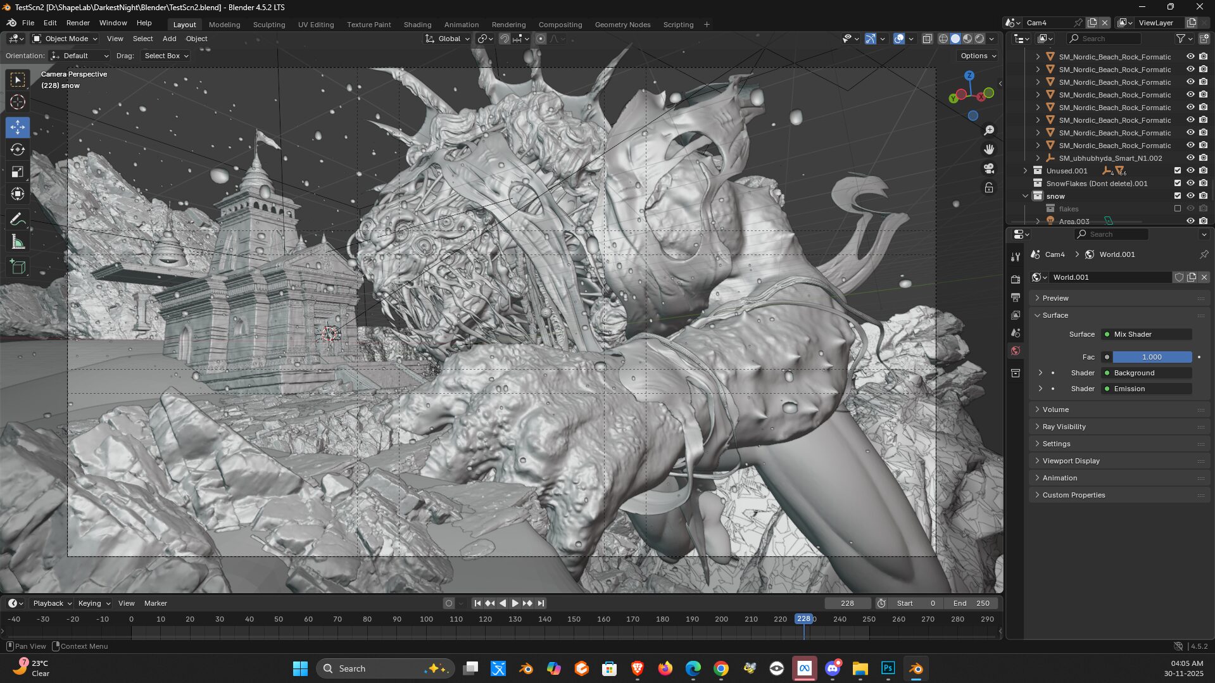
Task: Select the Move tool in the toolbar
Action: click(x=18, y=127)
